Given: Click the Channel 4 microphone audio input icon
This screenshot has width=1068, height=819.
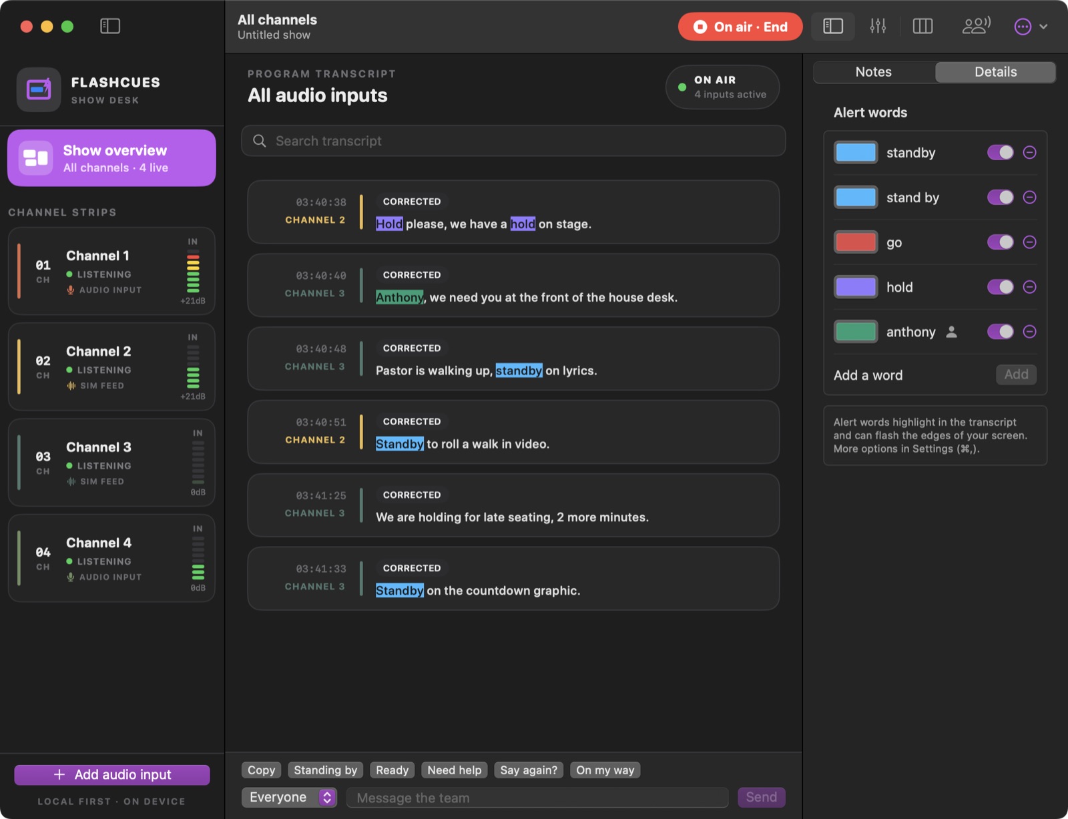Looking at the screenshot, I should 70,577.
